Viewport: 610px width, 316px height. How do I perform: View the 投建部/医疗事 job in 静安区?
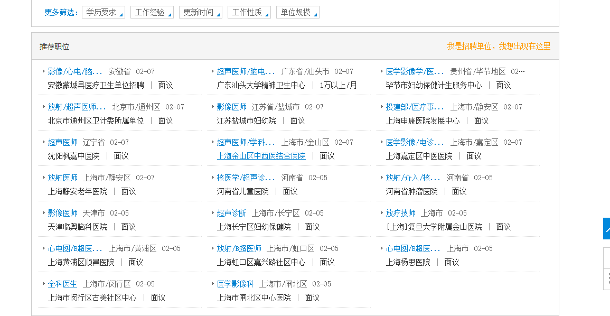412,106
